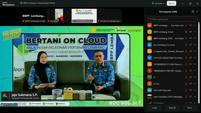
Task: Click the Zoom Workplace logo
Action: coord(8,4)
